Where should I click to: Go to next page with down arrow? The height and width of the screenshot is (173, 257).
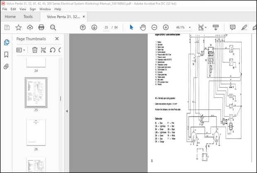94,27
